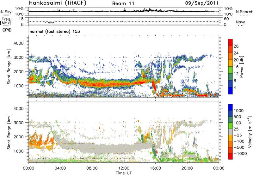This screenshot has height=175, width=253.
Task: Click Slant Range [km] label of power panel
Action: pos(9,67)
